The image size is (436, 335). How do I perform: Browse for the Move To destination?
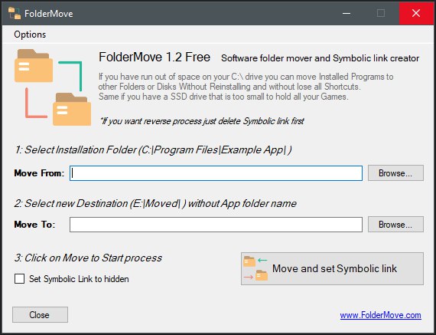395,225
